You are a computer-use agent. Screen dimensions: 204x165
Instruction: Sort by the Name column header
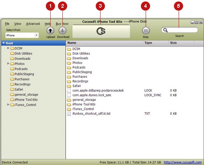click(x=104, y=43)
